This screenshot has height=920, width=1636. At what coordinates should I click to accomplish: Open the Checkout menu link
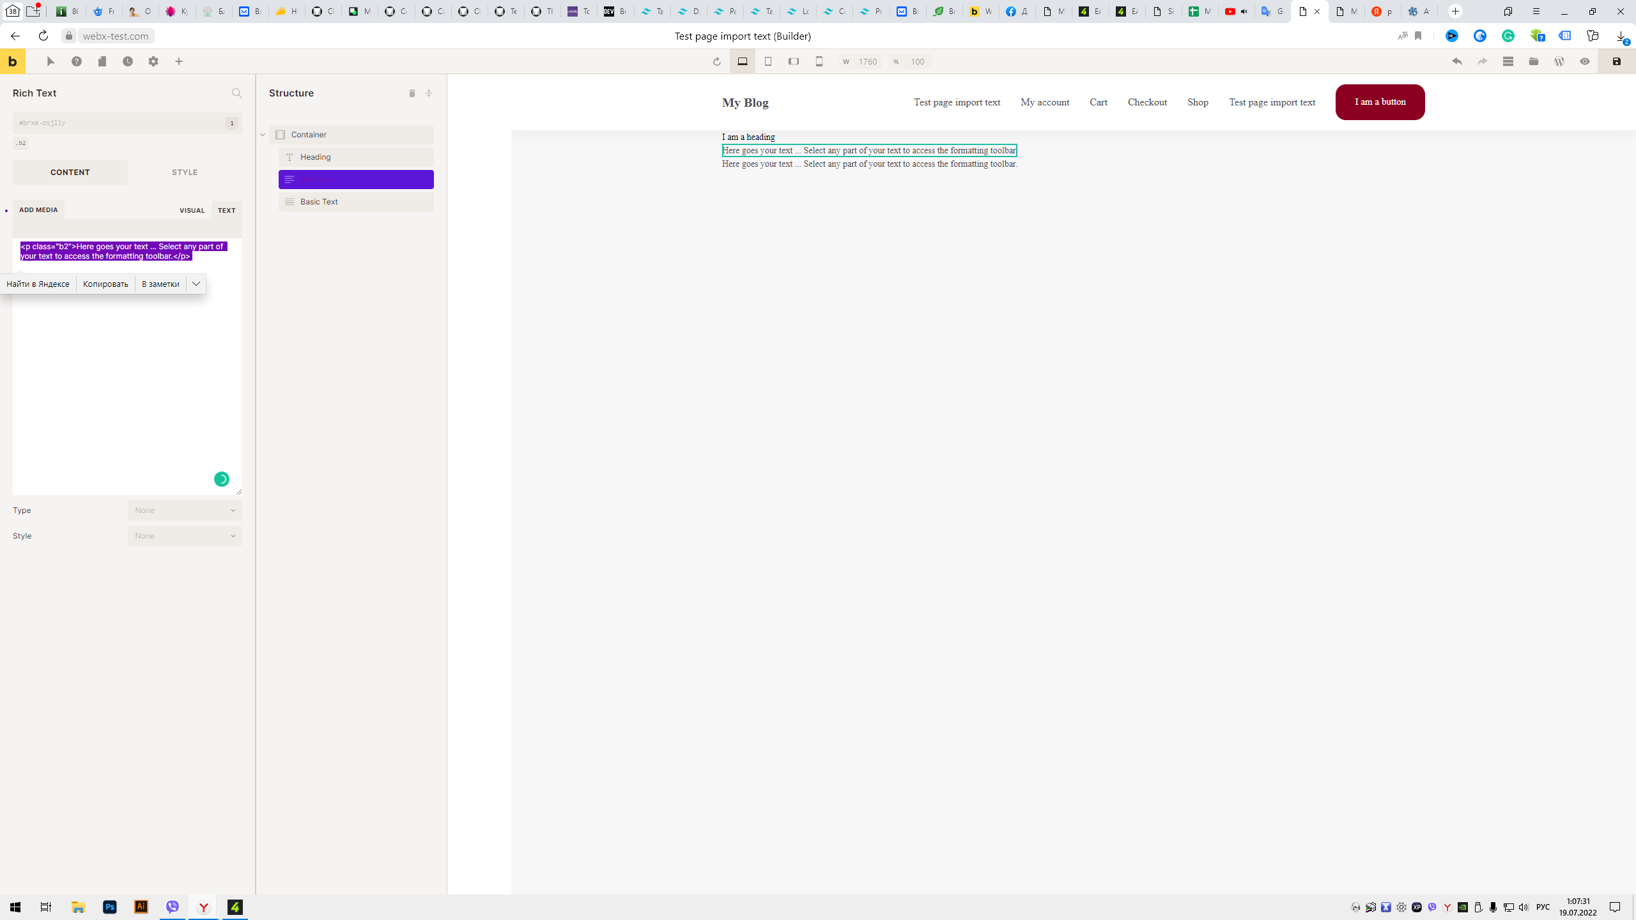[x=1147, y=102]
